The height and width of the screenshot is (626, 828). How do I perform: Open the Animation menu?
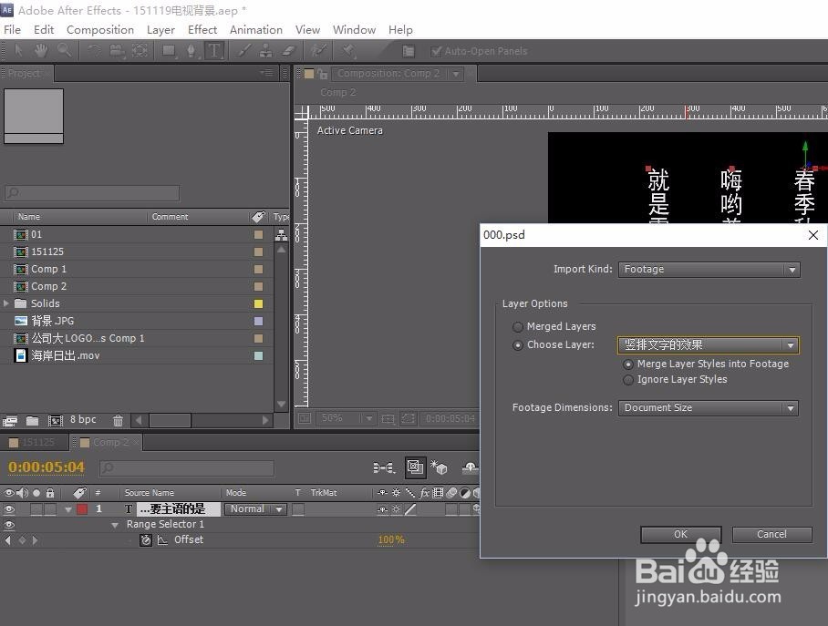point(256,30)
